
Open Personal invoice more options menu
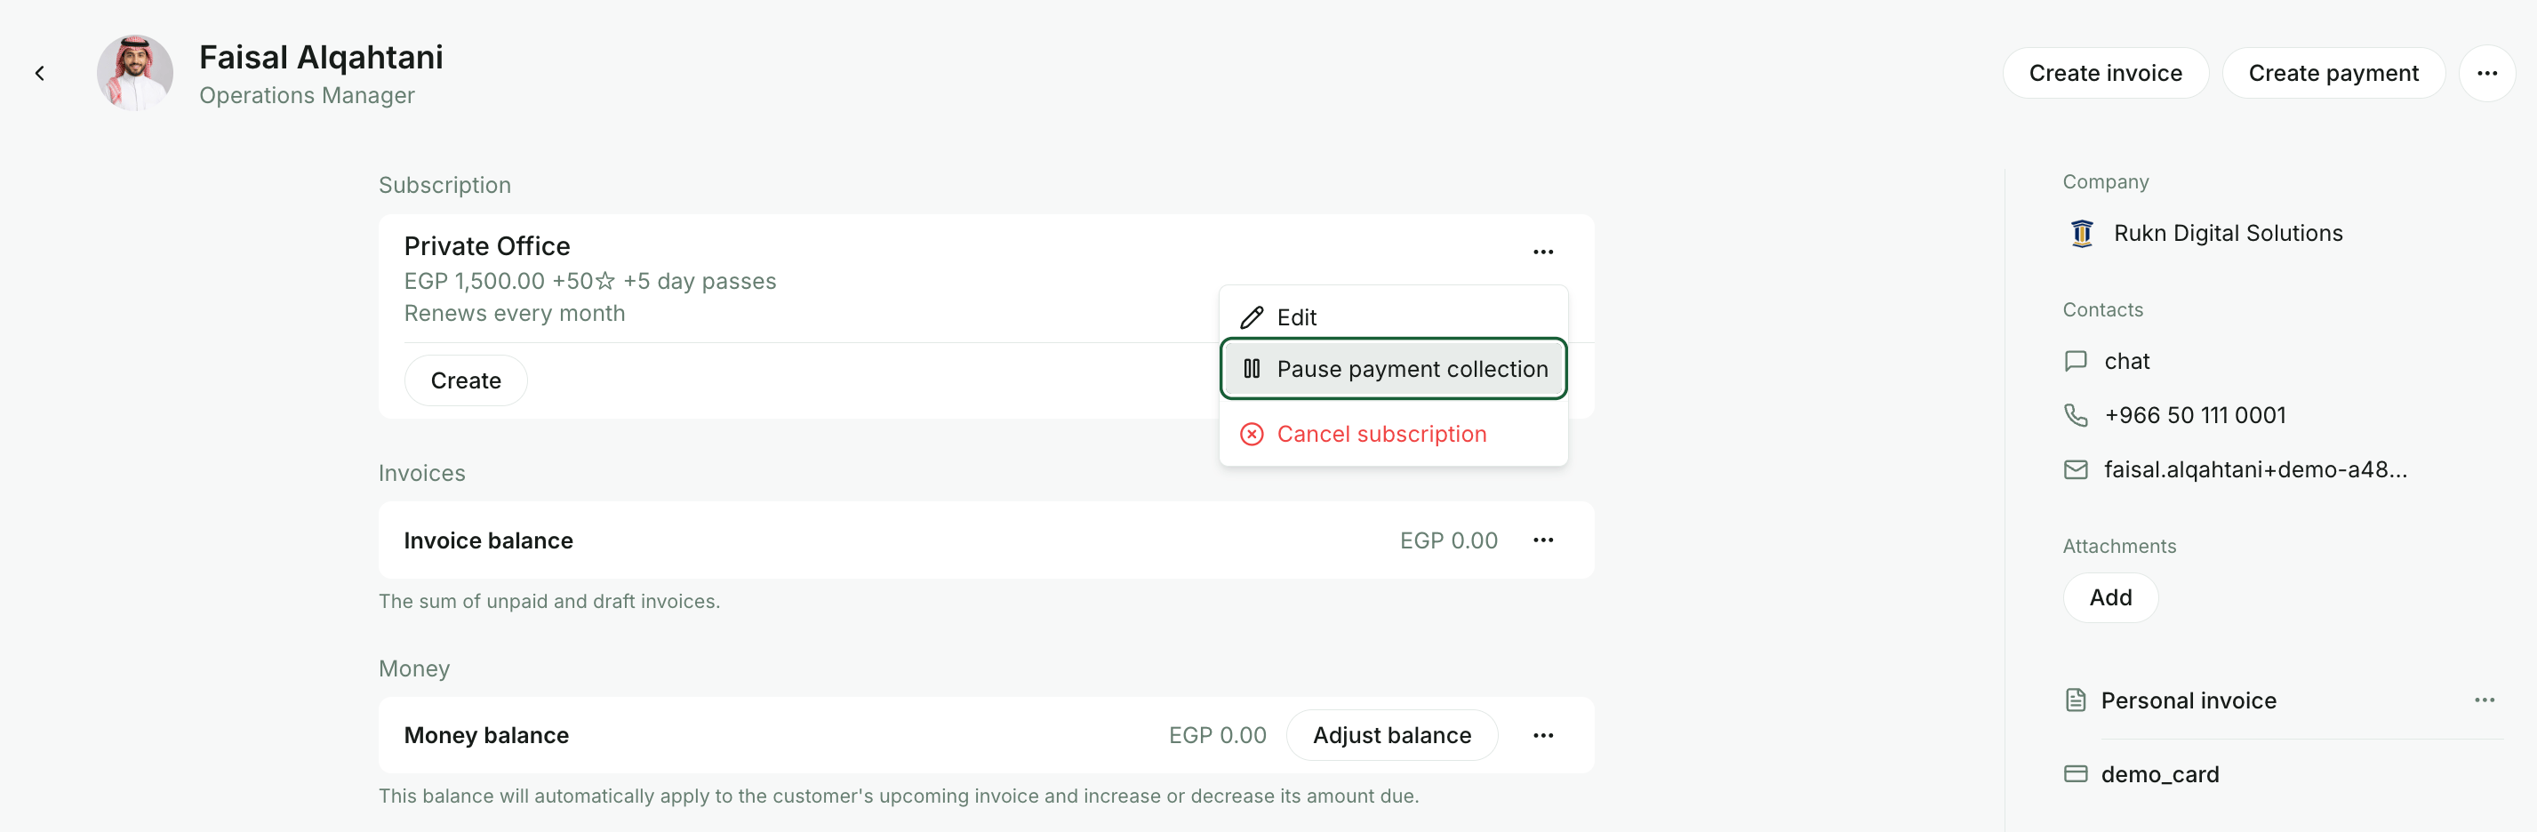[x=2484, y=700]
